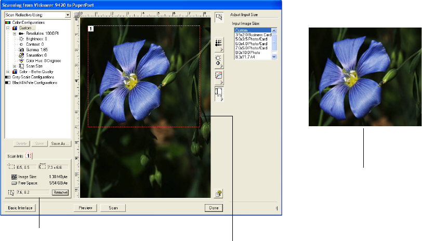Click the Preview button
The width and height of the screenshot is (422, 241).
[x=85, y=208]
